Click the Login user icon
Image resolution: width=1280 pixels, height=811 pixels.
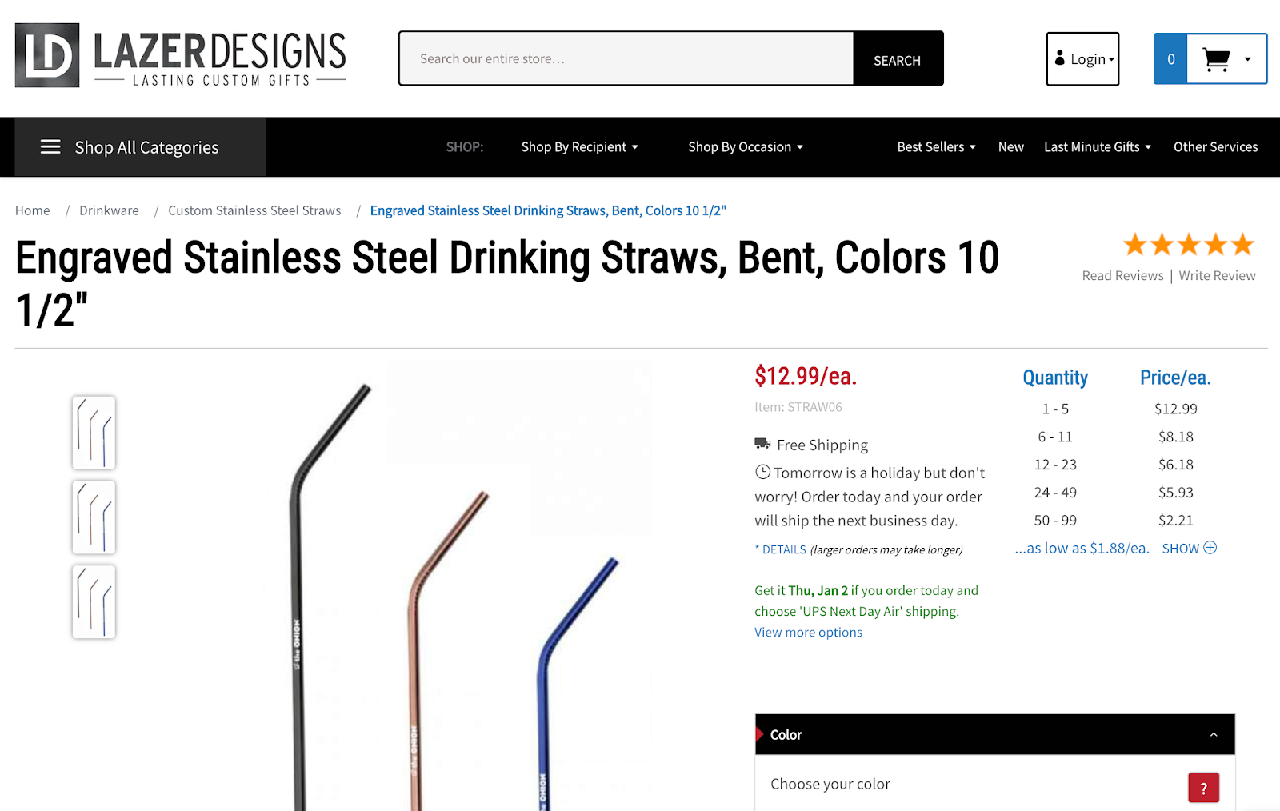coord(1060,58)
